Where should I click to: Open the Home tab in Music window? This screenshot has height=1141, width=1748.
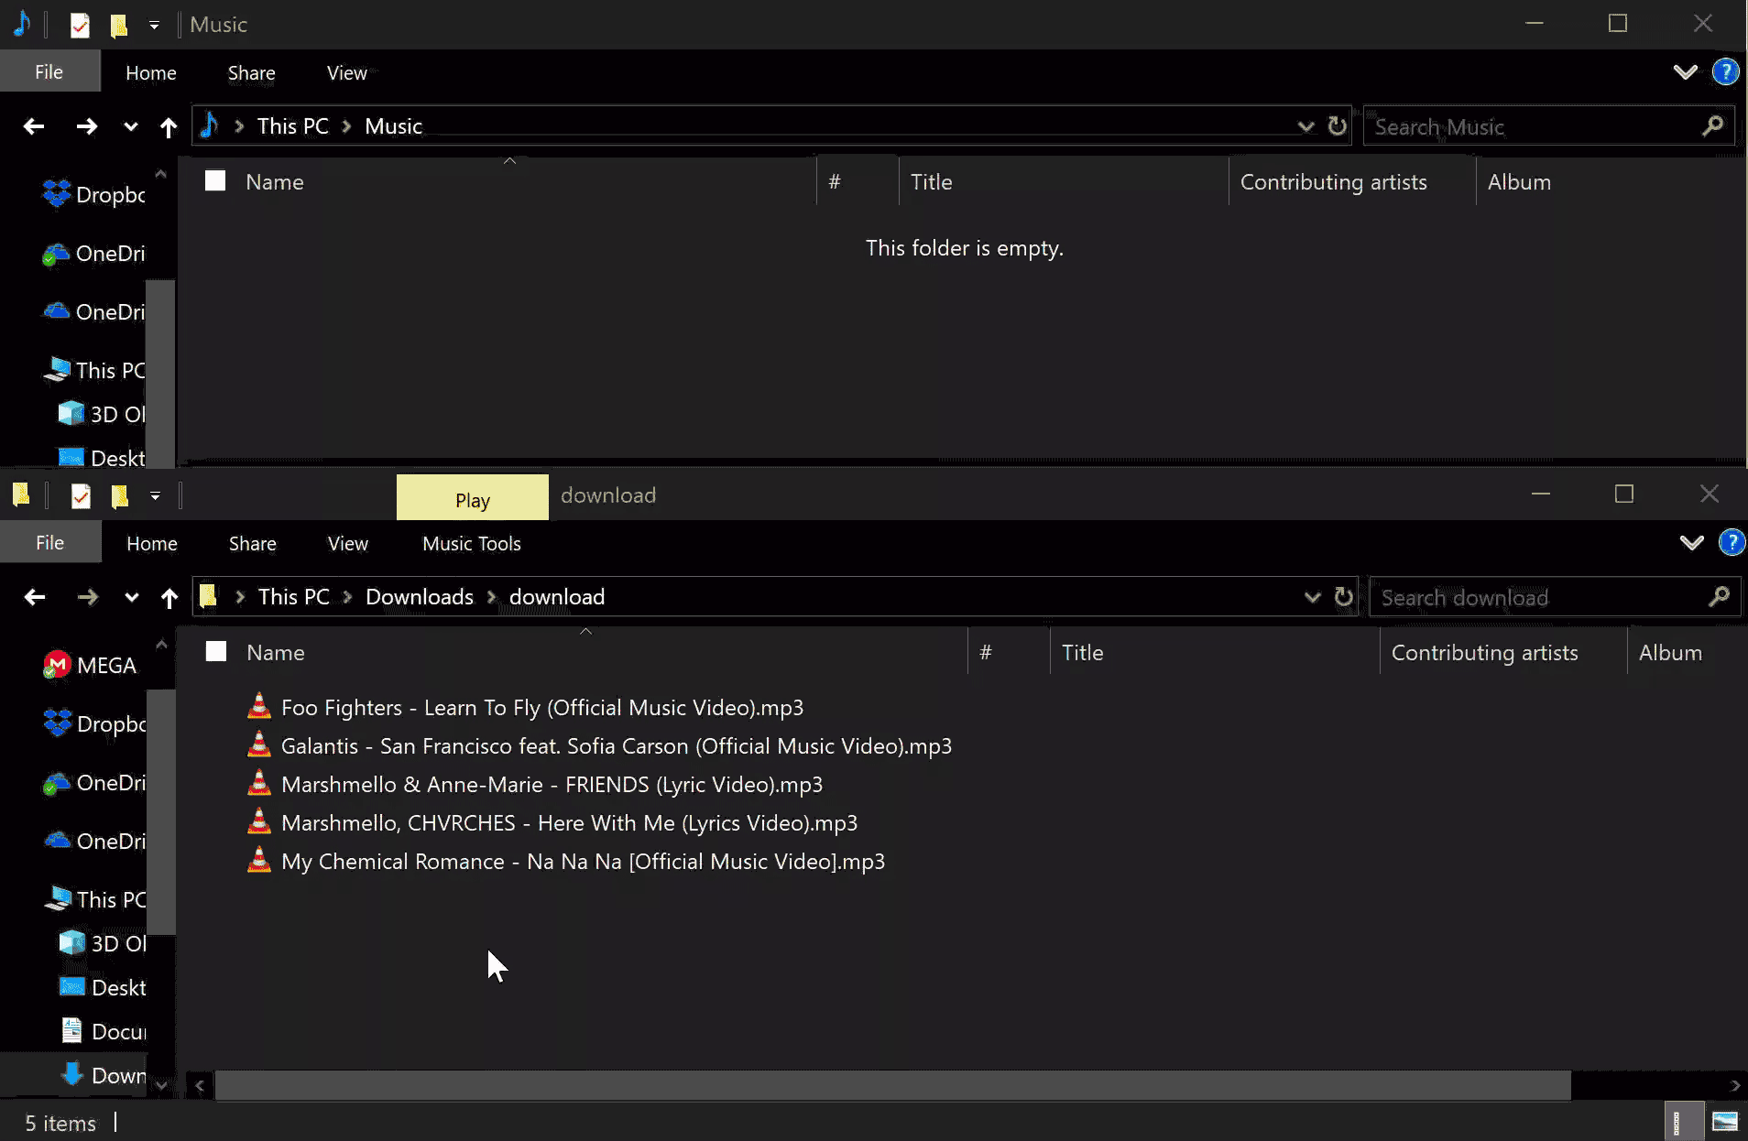[x=150, y=72]
